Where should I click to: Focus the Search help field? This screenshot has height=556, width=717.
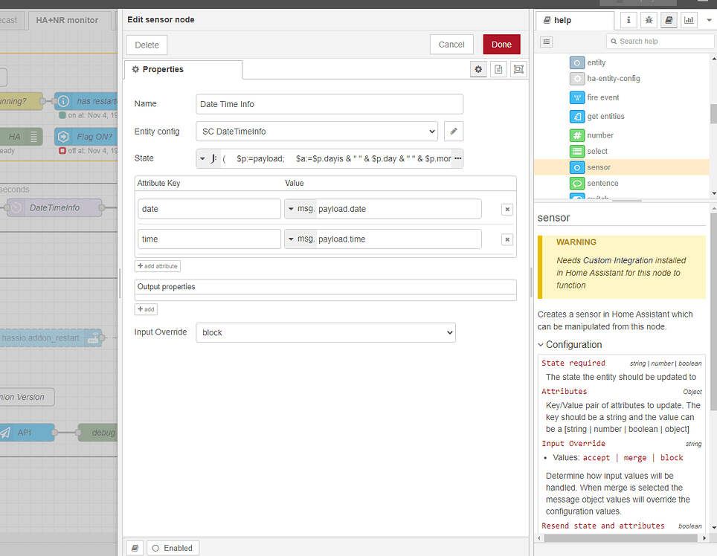pyautogui.click(x=660, y=41)
